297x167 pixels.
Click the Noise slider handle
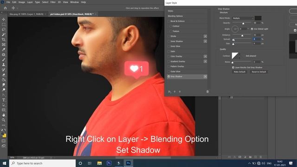point(232,62)
